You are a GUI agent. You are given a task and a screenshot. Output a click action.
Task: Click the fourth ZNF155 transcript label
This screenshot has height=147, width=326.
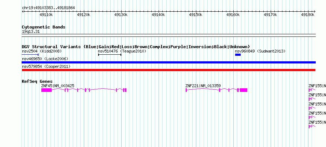(x=317, y=113)
